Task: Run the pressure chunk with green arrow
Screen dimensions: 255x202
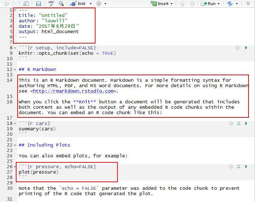Action: point(246,167)
